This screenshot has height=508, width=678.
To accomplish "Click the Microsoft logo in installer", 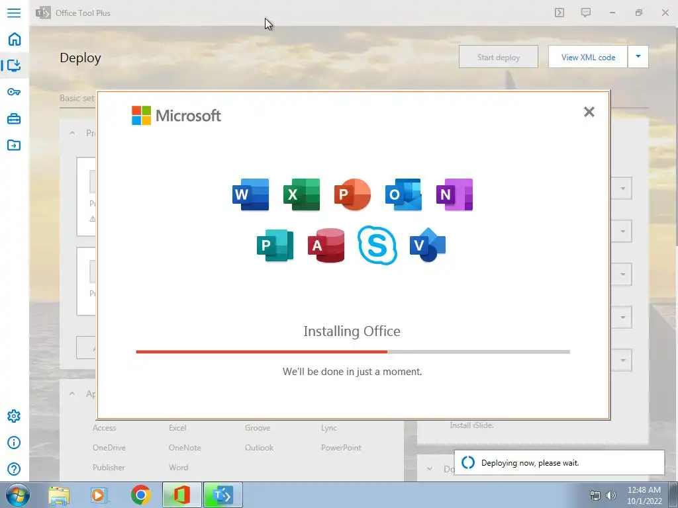I will 176,115.
